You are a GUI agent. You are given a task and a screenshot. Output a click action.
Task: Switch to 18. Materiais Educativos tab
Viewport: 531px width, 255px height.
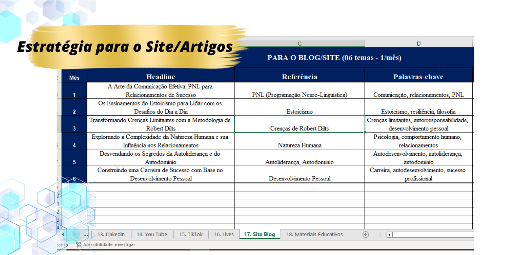[x=314, y=235]
